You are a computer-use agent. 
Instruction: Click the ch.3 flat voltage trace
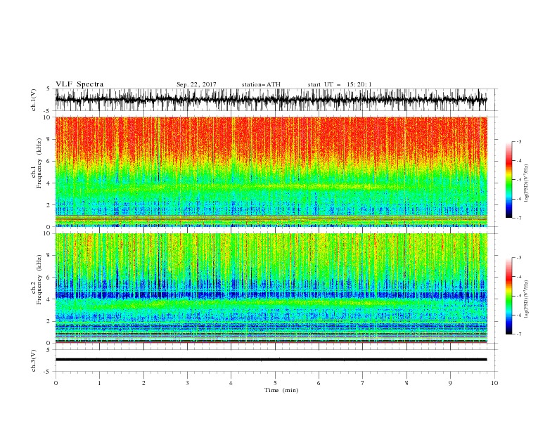coord(271,360)
